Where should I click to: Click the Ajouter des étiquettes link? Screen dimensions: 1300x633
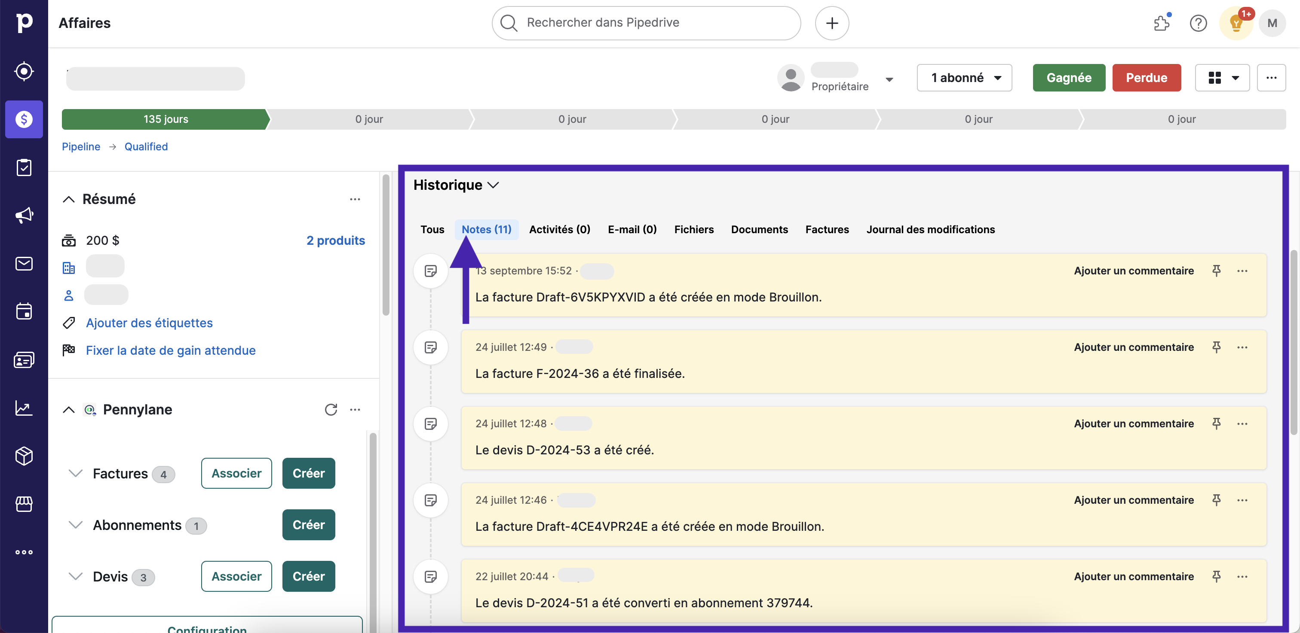point(149,323)
